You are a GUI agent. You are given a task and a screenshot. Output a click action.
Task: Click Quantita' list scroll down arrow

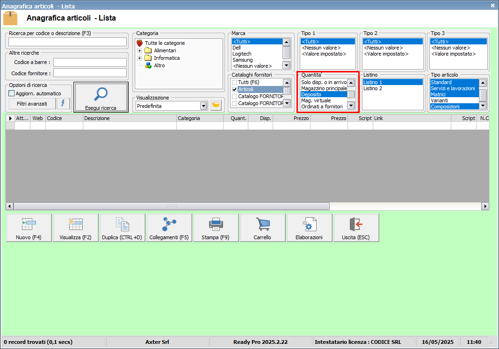coord(351,106)
